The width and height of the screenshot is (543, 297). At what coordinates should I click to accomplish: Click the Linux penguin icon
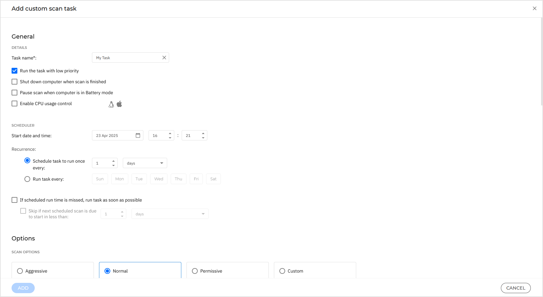coord(111,104)
